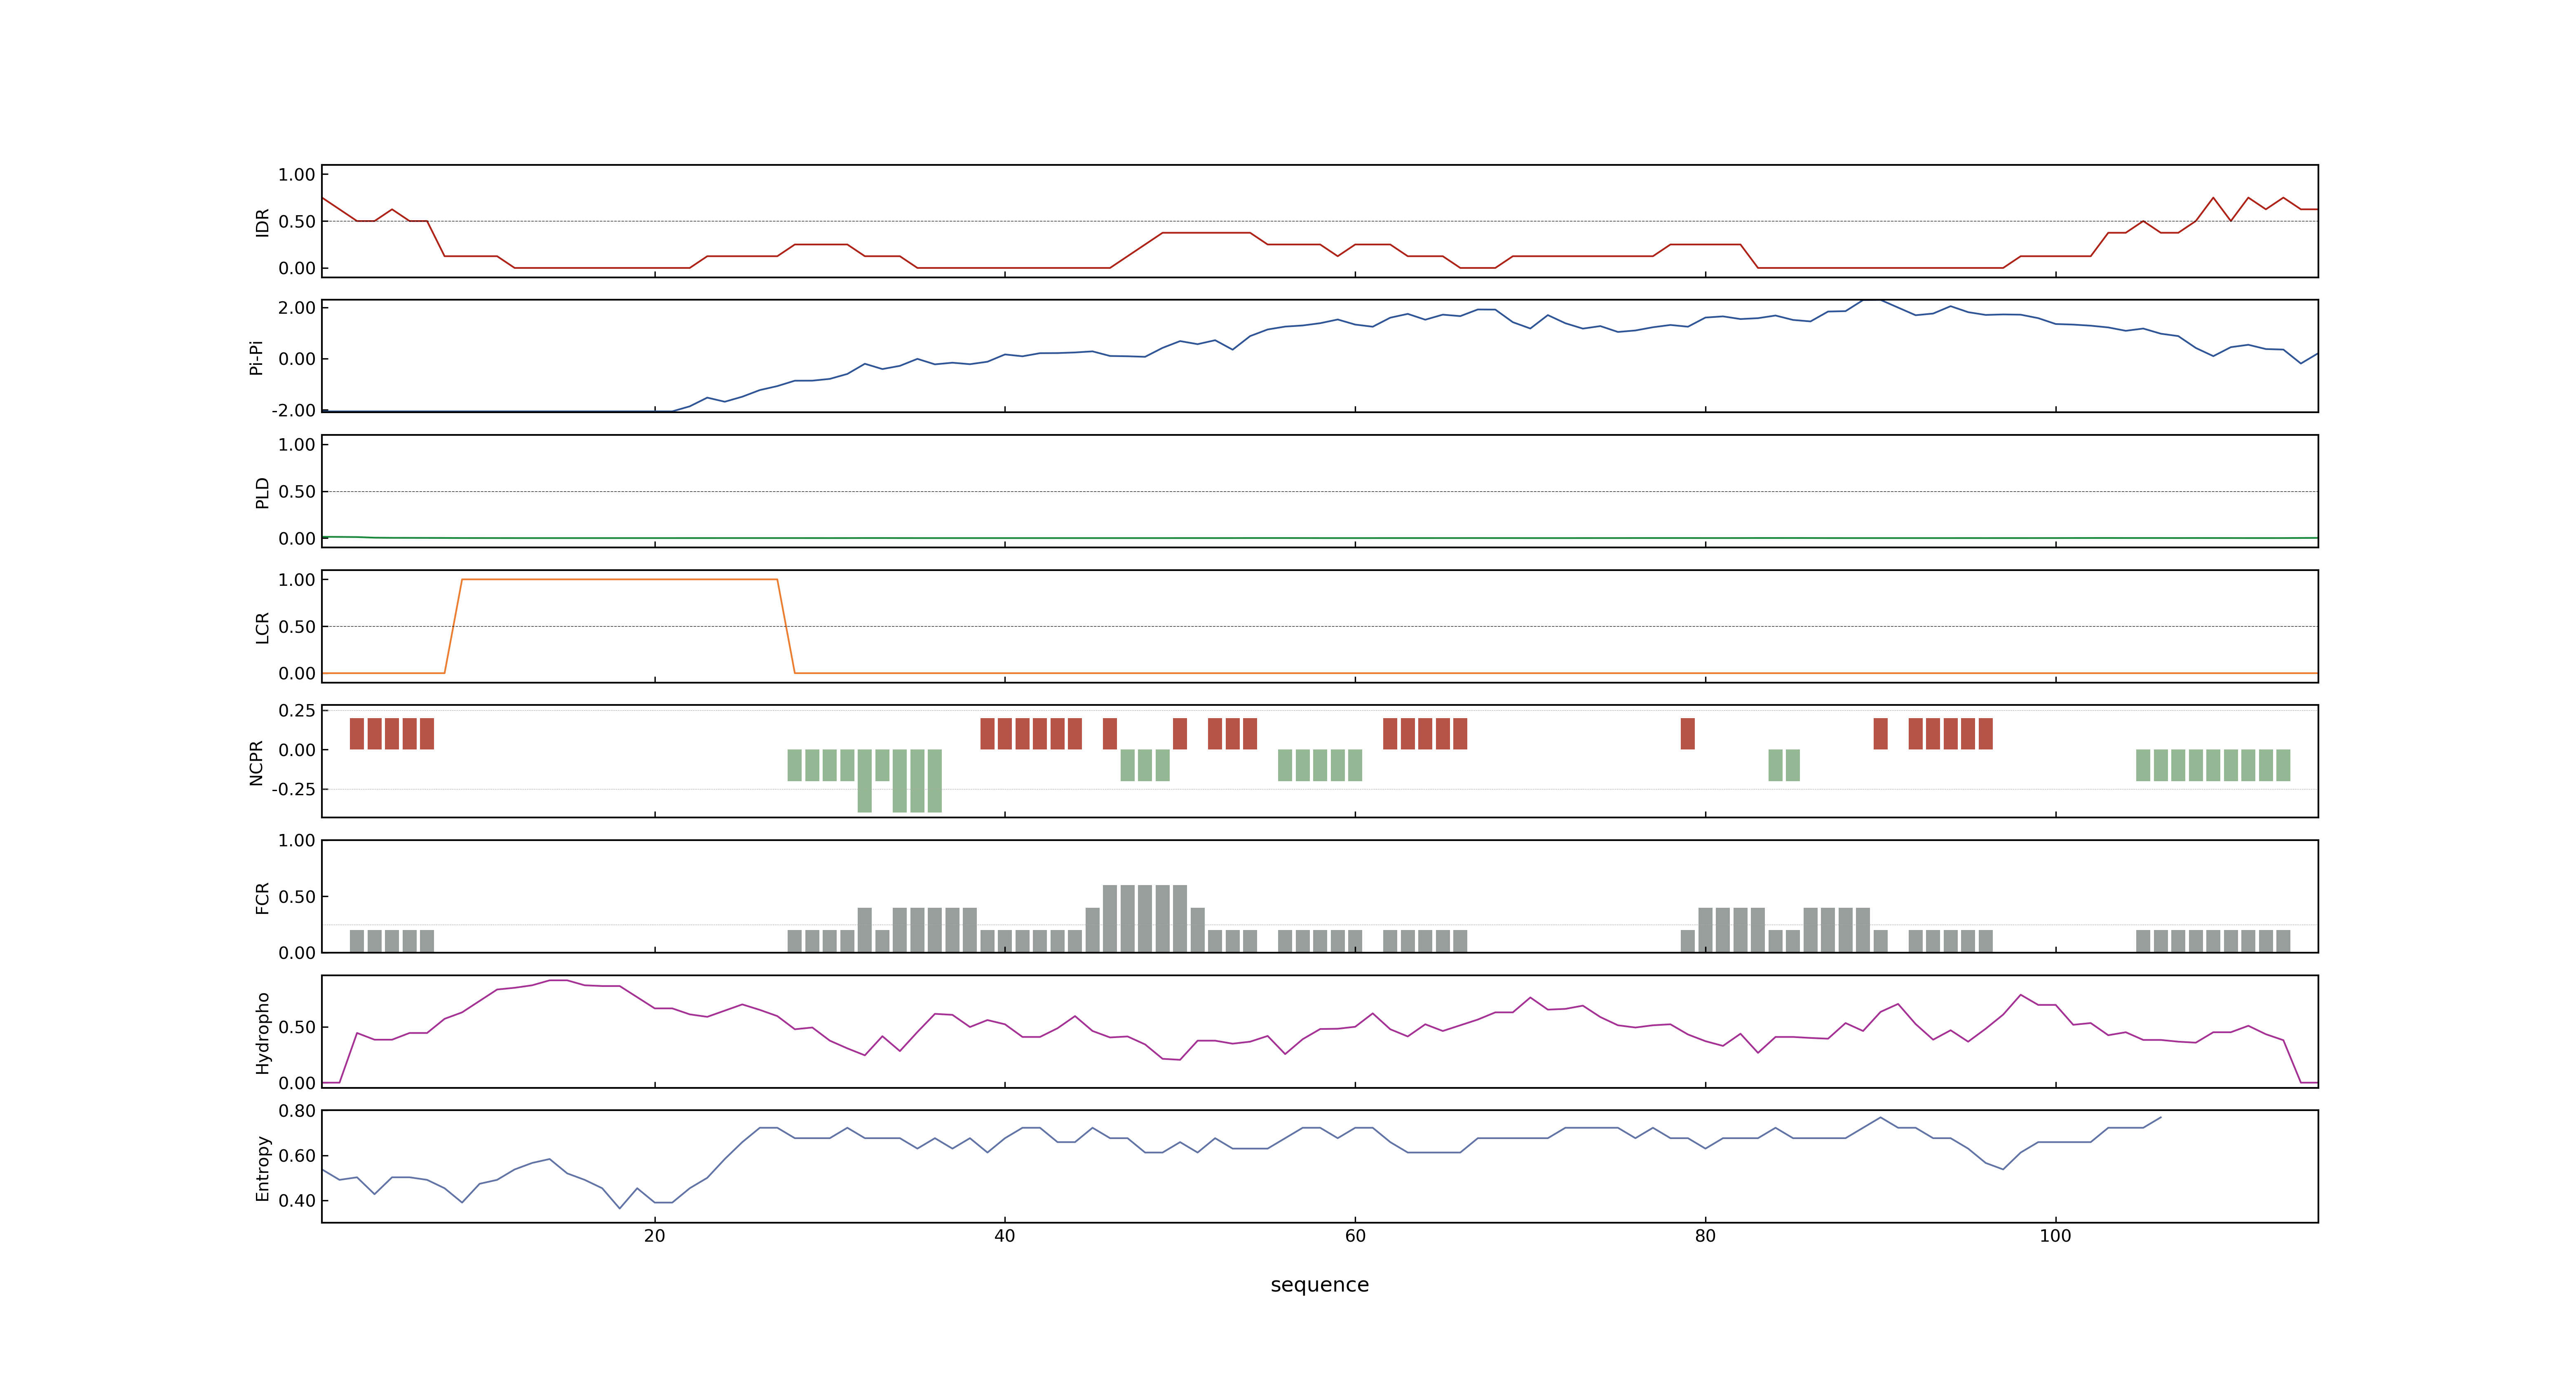
Task: Select the LCR y-axis label
Action: pos(262,627)
